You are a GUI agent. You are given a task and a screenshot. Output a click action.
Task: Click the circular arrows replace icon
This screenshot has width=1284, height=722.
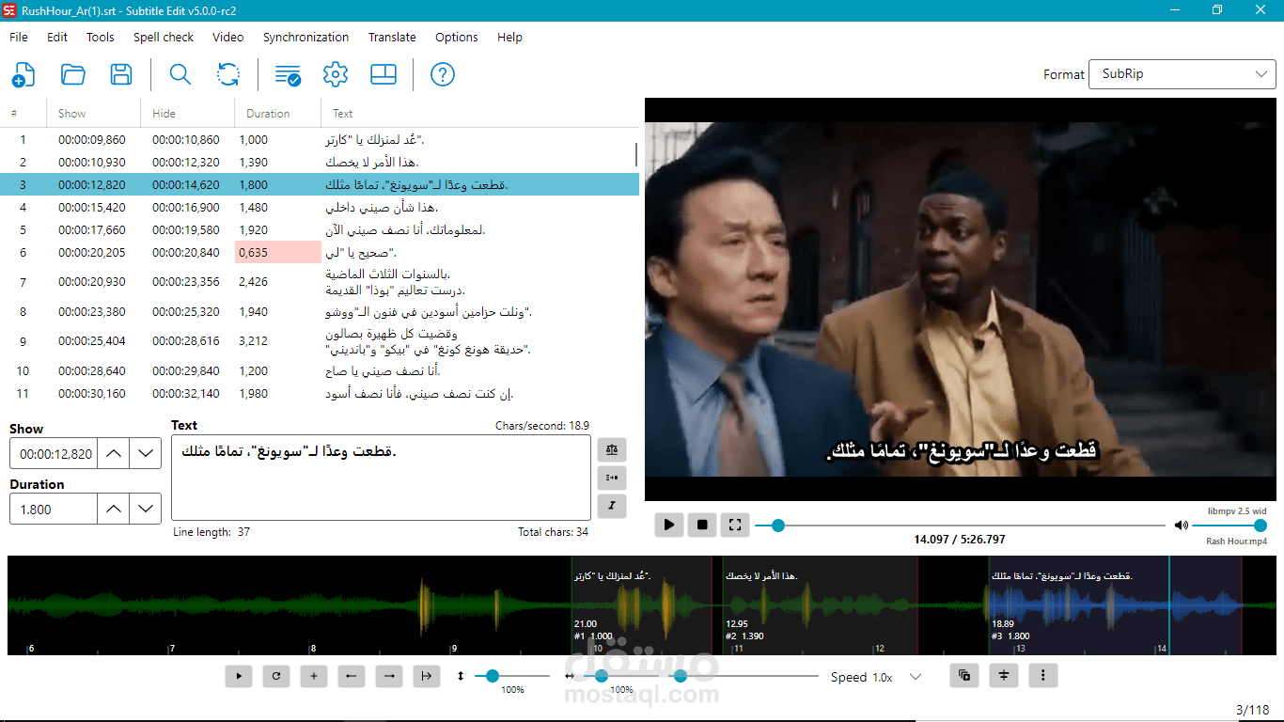228,74
